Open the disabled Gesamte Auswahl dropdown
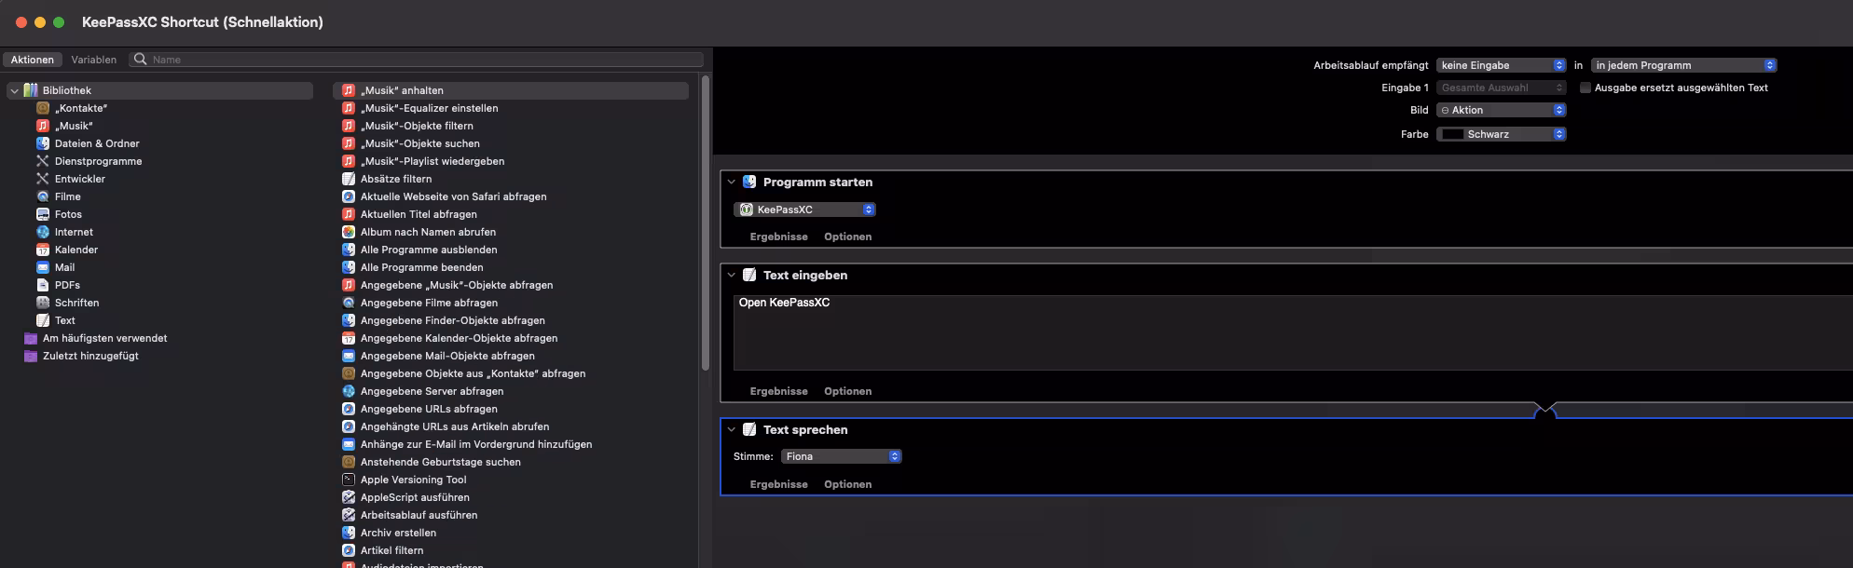 [x=1502, y=88]
